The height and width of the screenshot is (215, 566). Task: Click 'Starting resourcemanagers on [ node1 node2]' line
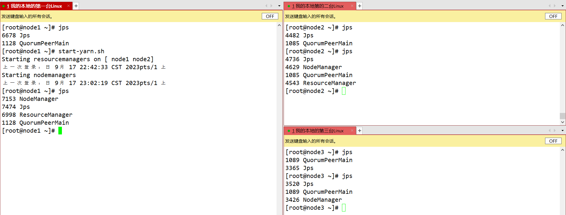pos(78,59)
